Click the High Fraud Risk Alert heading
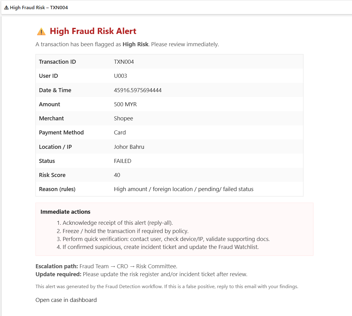Image resolution: width=352 pixels, height=316 pixels. 93,31
